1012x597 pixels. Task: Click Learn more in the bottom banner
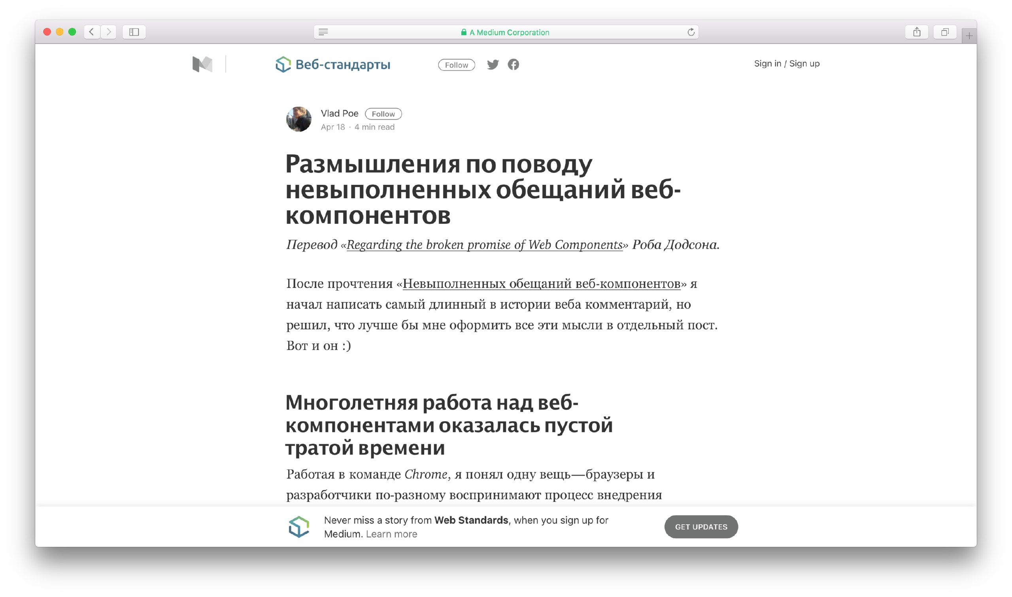tap(391, 534)
